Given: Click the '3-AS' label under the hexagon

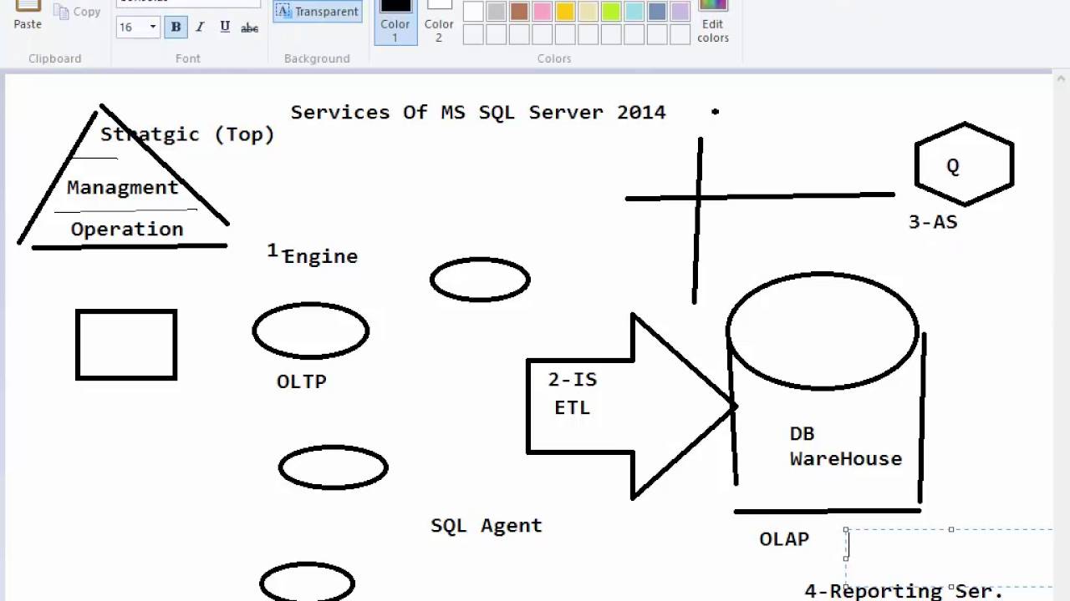Looking at the screenshot, I should [933, 222].
